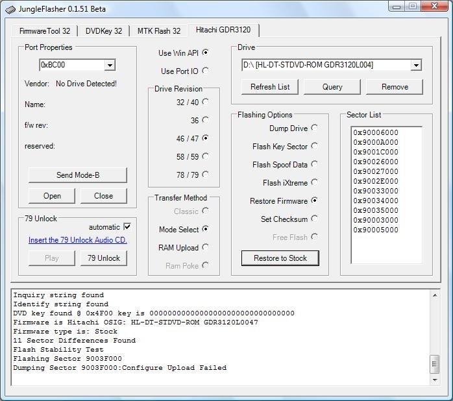Image resolution: width=453 pixels, height=401 pixels.
Task: Click the Restore to Stock button
Action: point(280,258)
